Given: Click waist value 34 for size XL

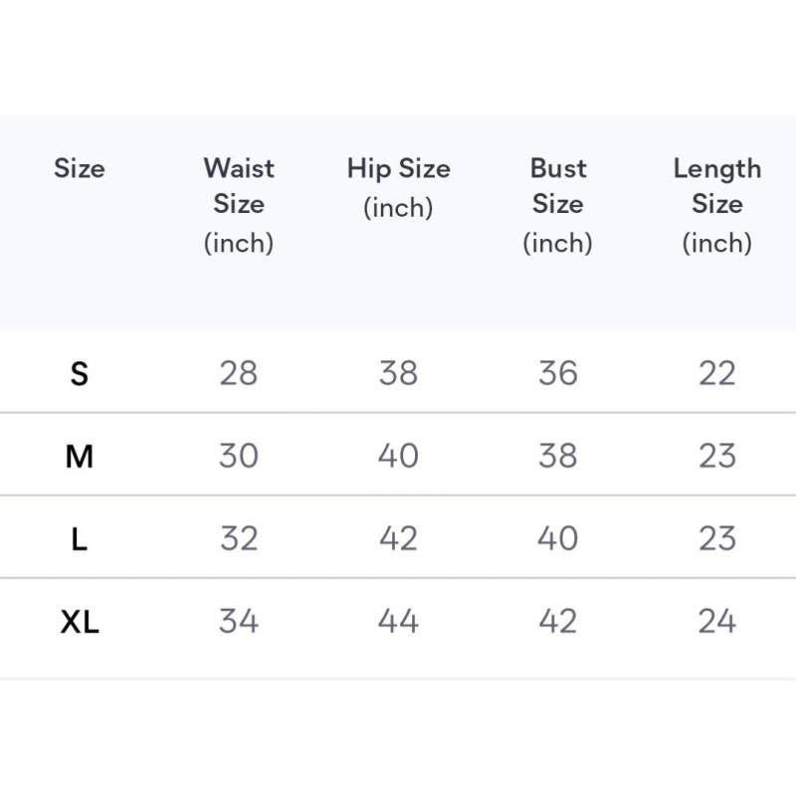Looking at the screenshot, I should pyautogui.click(x=239, y=621).
